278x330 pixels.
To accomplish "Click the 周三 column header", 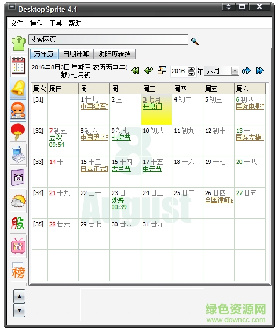I will [156, 89].
